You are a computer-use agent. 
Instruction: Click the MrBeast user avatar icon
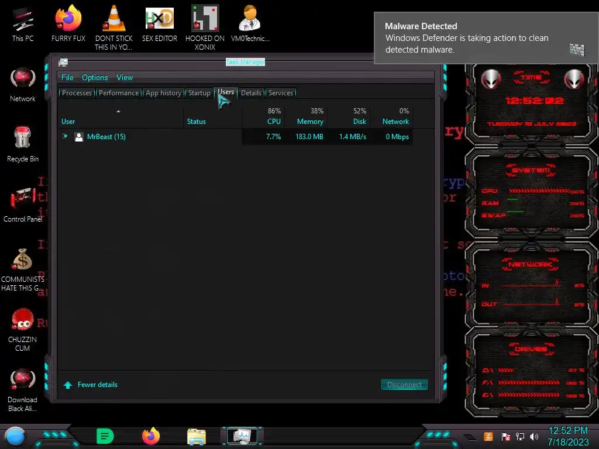pos(79,137)
